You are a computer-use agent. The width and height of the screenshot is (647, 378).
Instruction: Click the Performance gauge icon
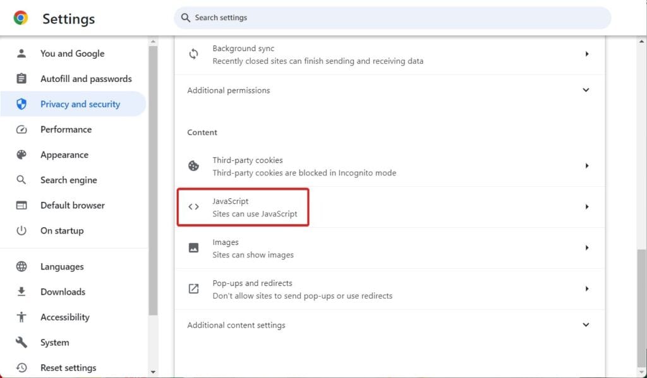pos(21,129)
